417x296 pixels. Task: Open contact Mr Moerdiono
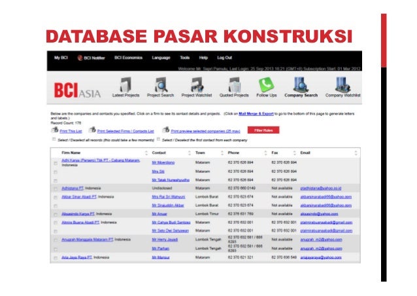click(x=163, y=162)
